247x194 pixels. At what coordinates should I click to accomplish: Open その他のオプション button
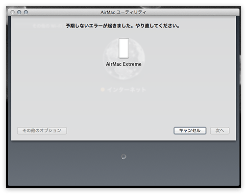[42, 131]
